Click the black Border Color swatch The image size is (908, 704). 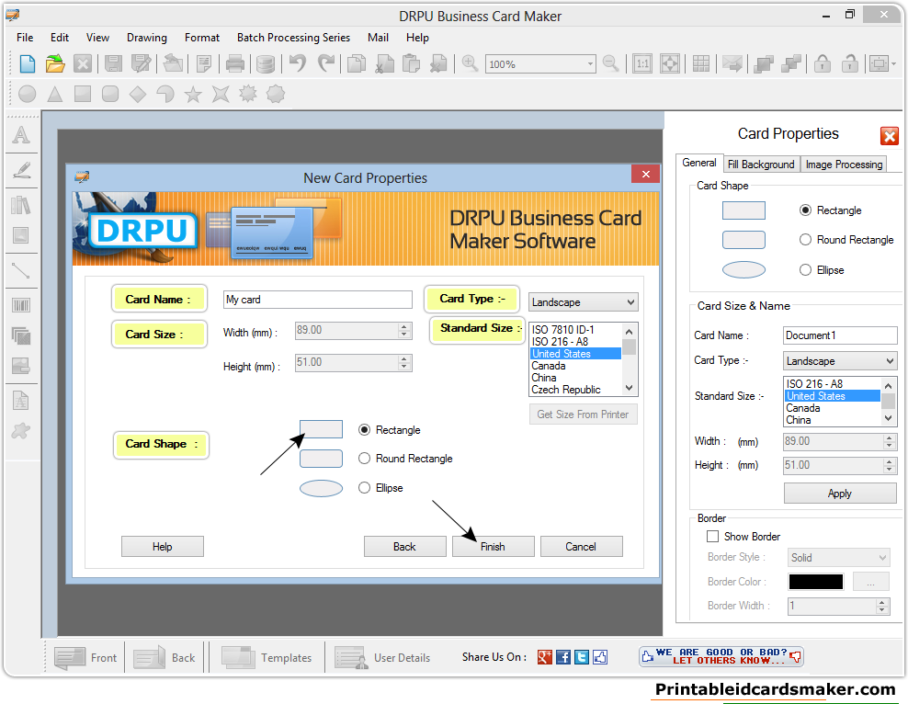816,582
